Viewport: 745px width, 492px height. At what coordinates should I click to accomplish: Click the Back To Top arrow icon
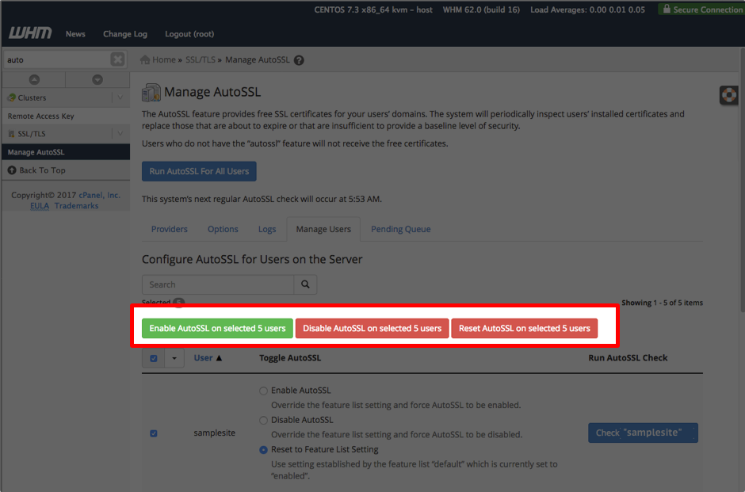pyautogui.click(x=12, y=170)
